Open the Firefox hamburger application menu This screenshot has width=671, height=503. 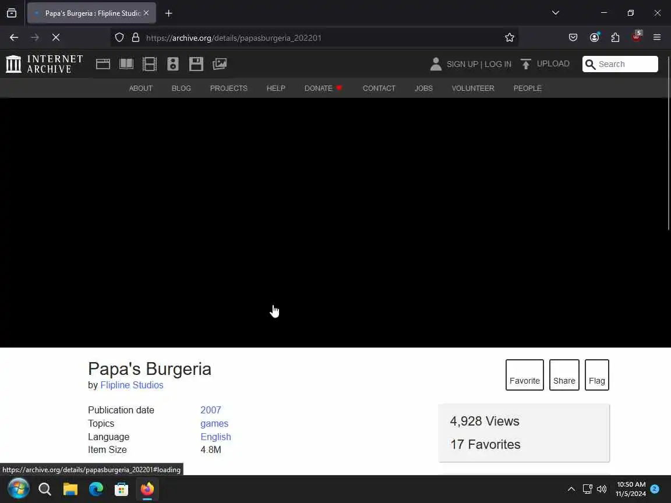tap(657, 38)
